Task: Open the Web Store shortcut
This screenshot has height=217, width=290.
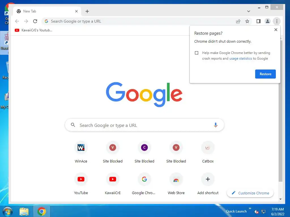Action: 176,184
